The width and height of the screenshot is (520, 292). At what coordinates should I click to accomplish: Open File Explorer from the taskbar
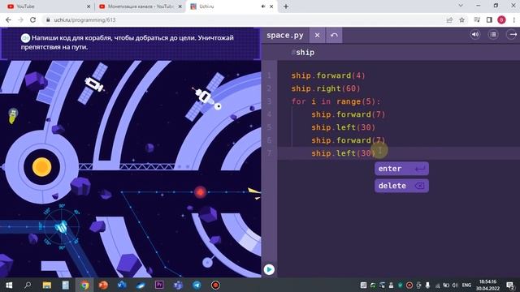coord(47,285)
